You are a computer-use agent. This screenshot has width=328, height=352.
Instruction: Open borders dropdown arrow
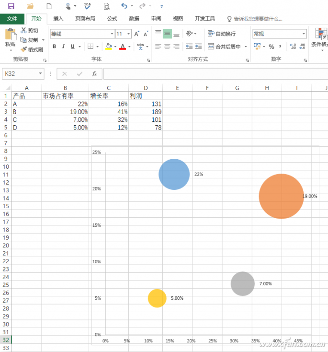[x=98, y=47]
